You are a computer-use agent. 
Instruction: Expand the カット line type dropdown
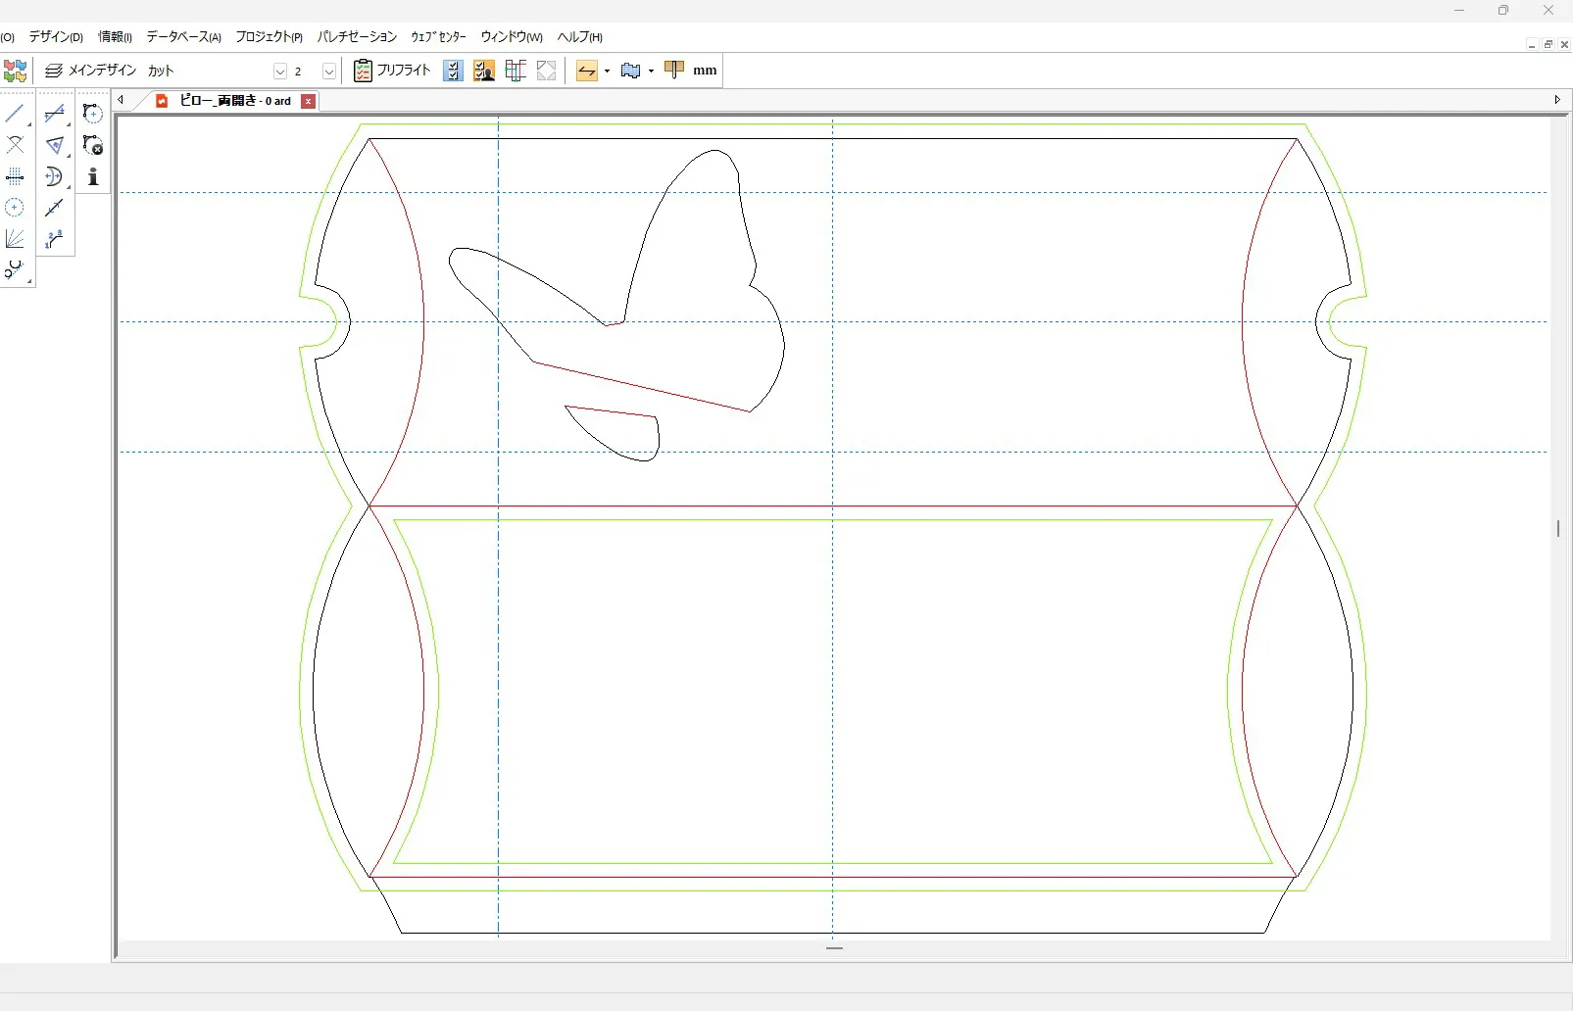click(279, 71)
